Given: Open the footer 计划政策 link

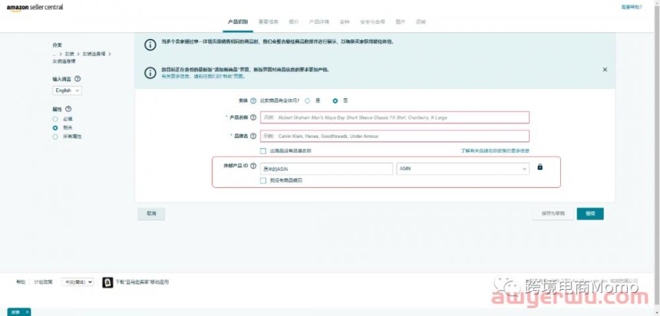Looking at the screenshot, I should coord(44,282).
